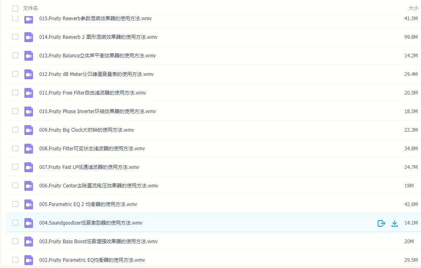421x268 pixels.
Task: Click the 29.4M size value
Action: pyautogui.click(x=411, y=74)
